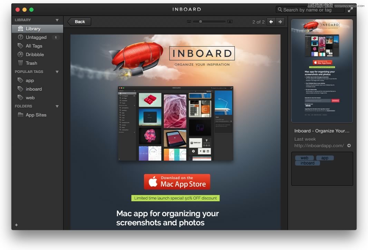Image resolution: width=368 pixels, height=250 pixels.
Task: Click the 'Last week' date text
Action: (x=305, y=139)
